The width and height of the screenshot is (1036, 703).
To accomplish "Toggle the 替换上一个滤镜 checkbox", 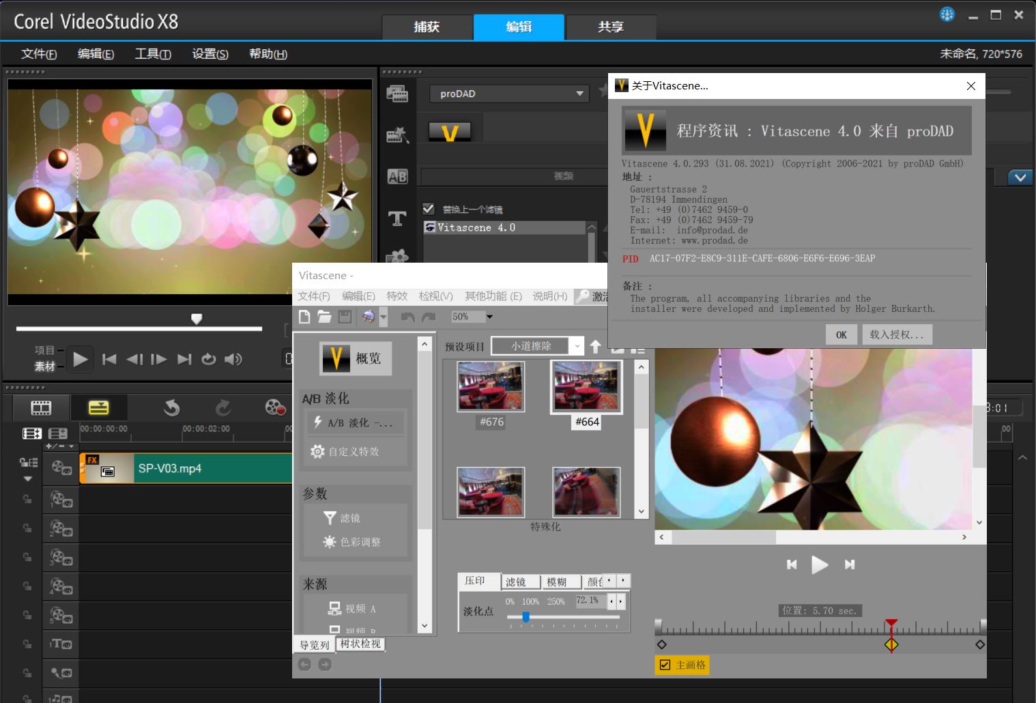I will (429, 209).
